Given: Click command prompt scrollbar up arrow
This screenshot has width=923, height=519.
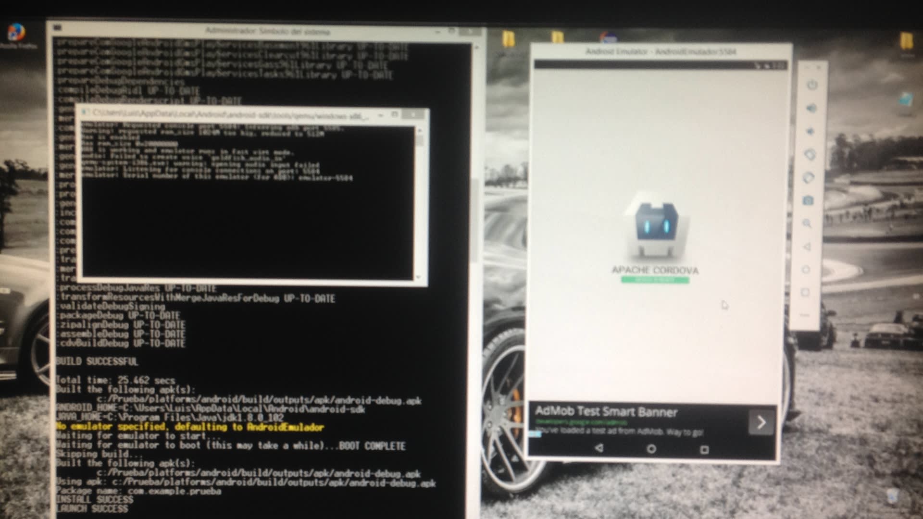Looking at the screenshot, I should tap(476, 48).
